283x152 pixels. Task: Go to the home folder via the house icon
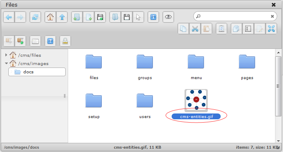[50, 17]
